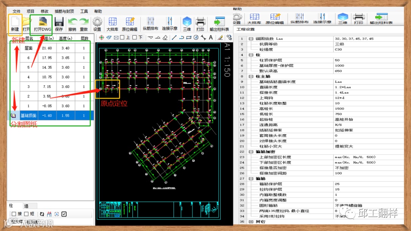Viewport: 411px width, 231px height.
Task: Open 纵筋排布 in left window toolbar
Action: pos(150,24)
